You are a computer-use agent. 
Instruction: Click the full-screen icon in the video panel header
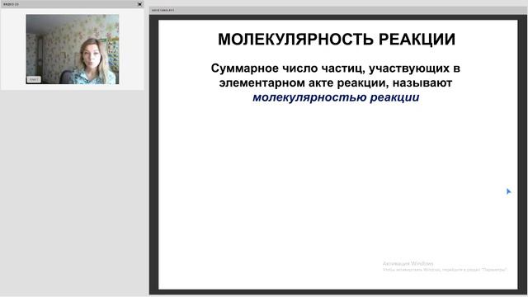click(139, 4)
